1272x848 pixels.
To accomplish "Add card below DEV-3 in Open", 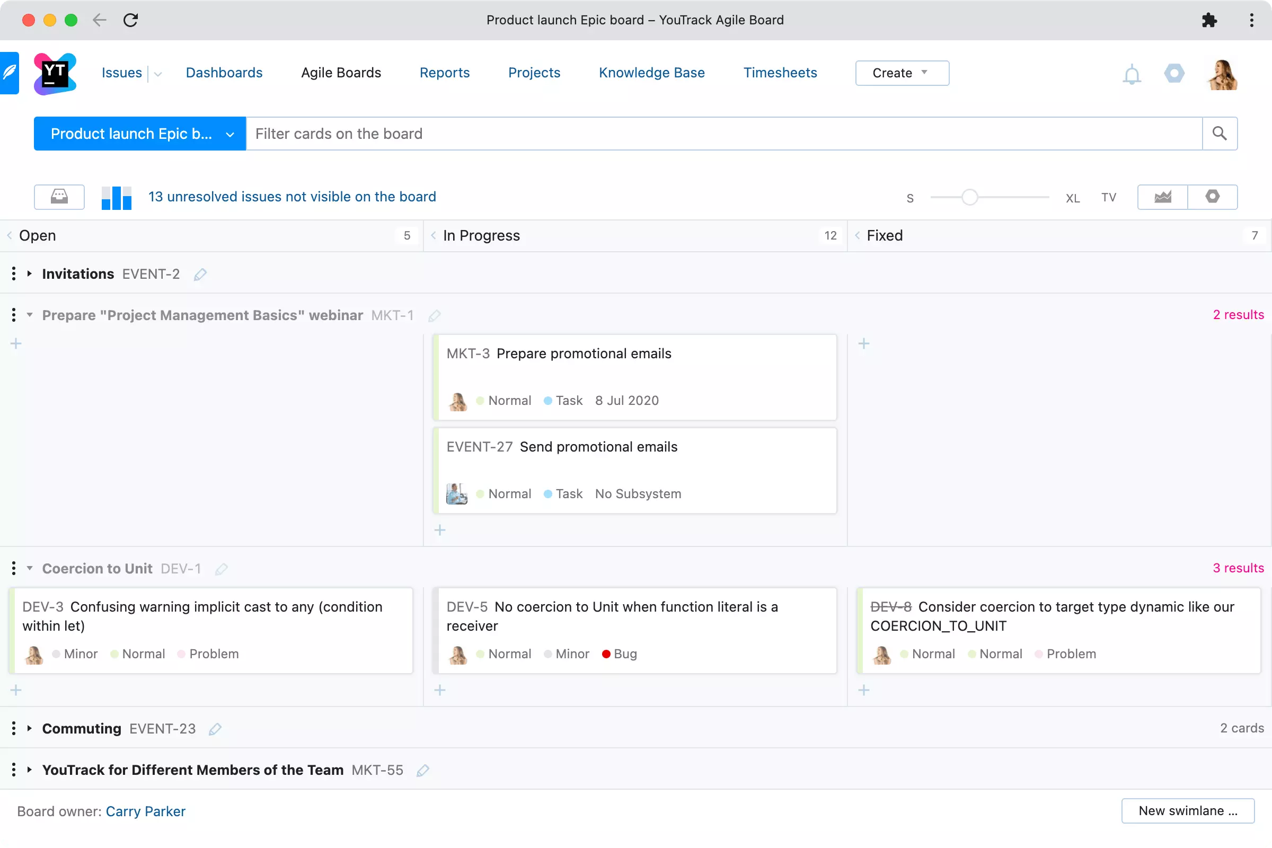I will (16, 690).
